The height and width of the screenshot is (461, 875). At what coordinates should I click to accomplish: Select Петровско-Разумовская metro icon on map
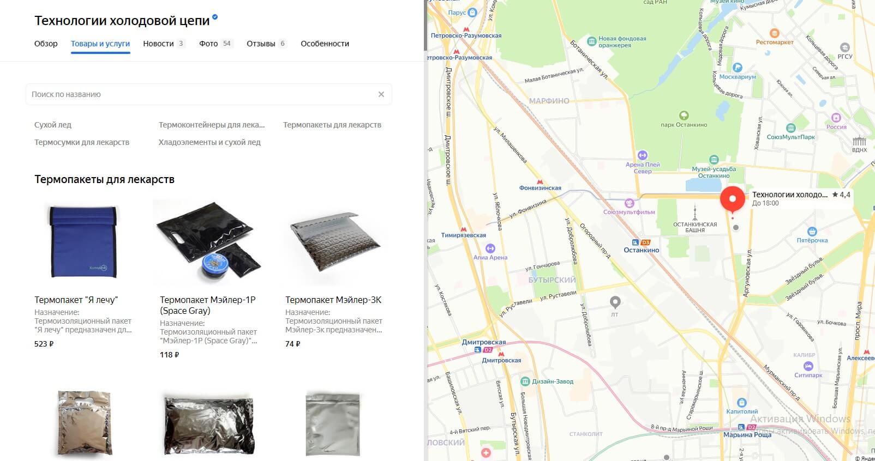tap(466, 29)
